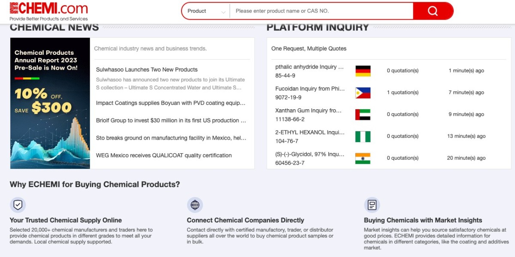Open the 2-ETHYL HEXANOL inquiry
This screenshot has height=257, width=515.
(x=309, y=132)
